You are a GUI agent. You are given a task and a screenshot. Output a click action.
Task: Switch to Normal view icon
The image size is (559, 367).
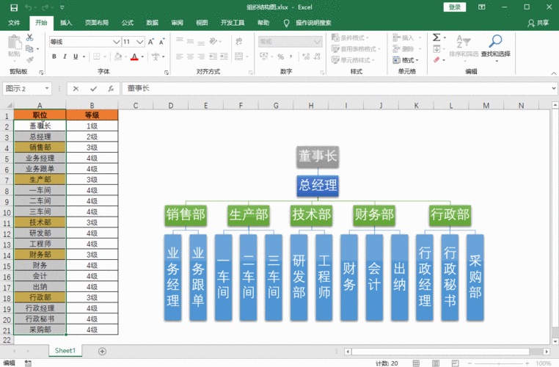coord(416,363)
